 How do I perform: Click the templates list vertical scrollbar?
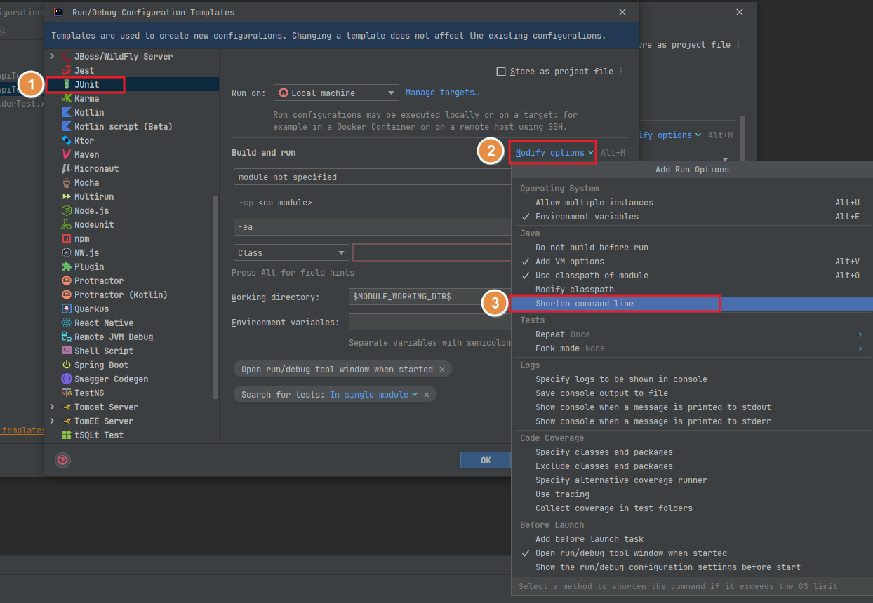tap(215, 297)
